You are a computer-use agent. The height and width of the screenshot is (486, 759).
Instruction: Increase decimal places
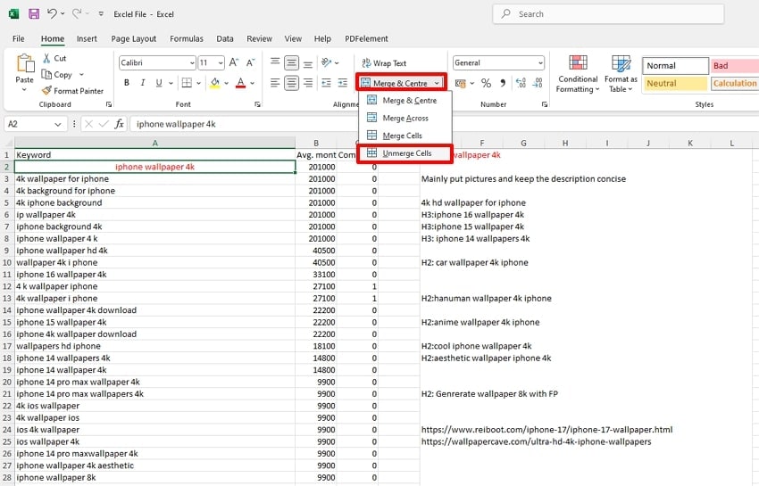click(x=521, y=83)
